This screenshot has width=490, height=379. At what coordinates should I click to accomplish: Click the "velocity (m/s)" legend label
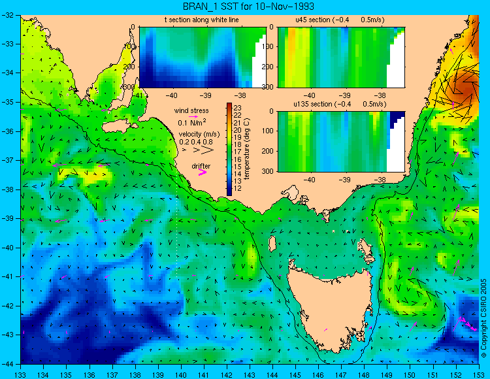tap(199, 134)
